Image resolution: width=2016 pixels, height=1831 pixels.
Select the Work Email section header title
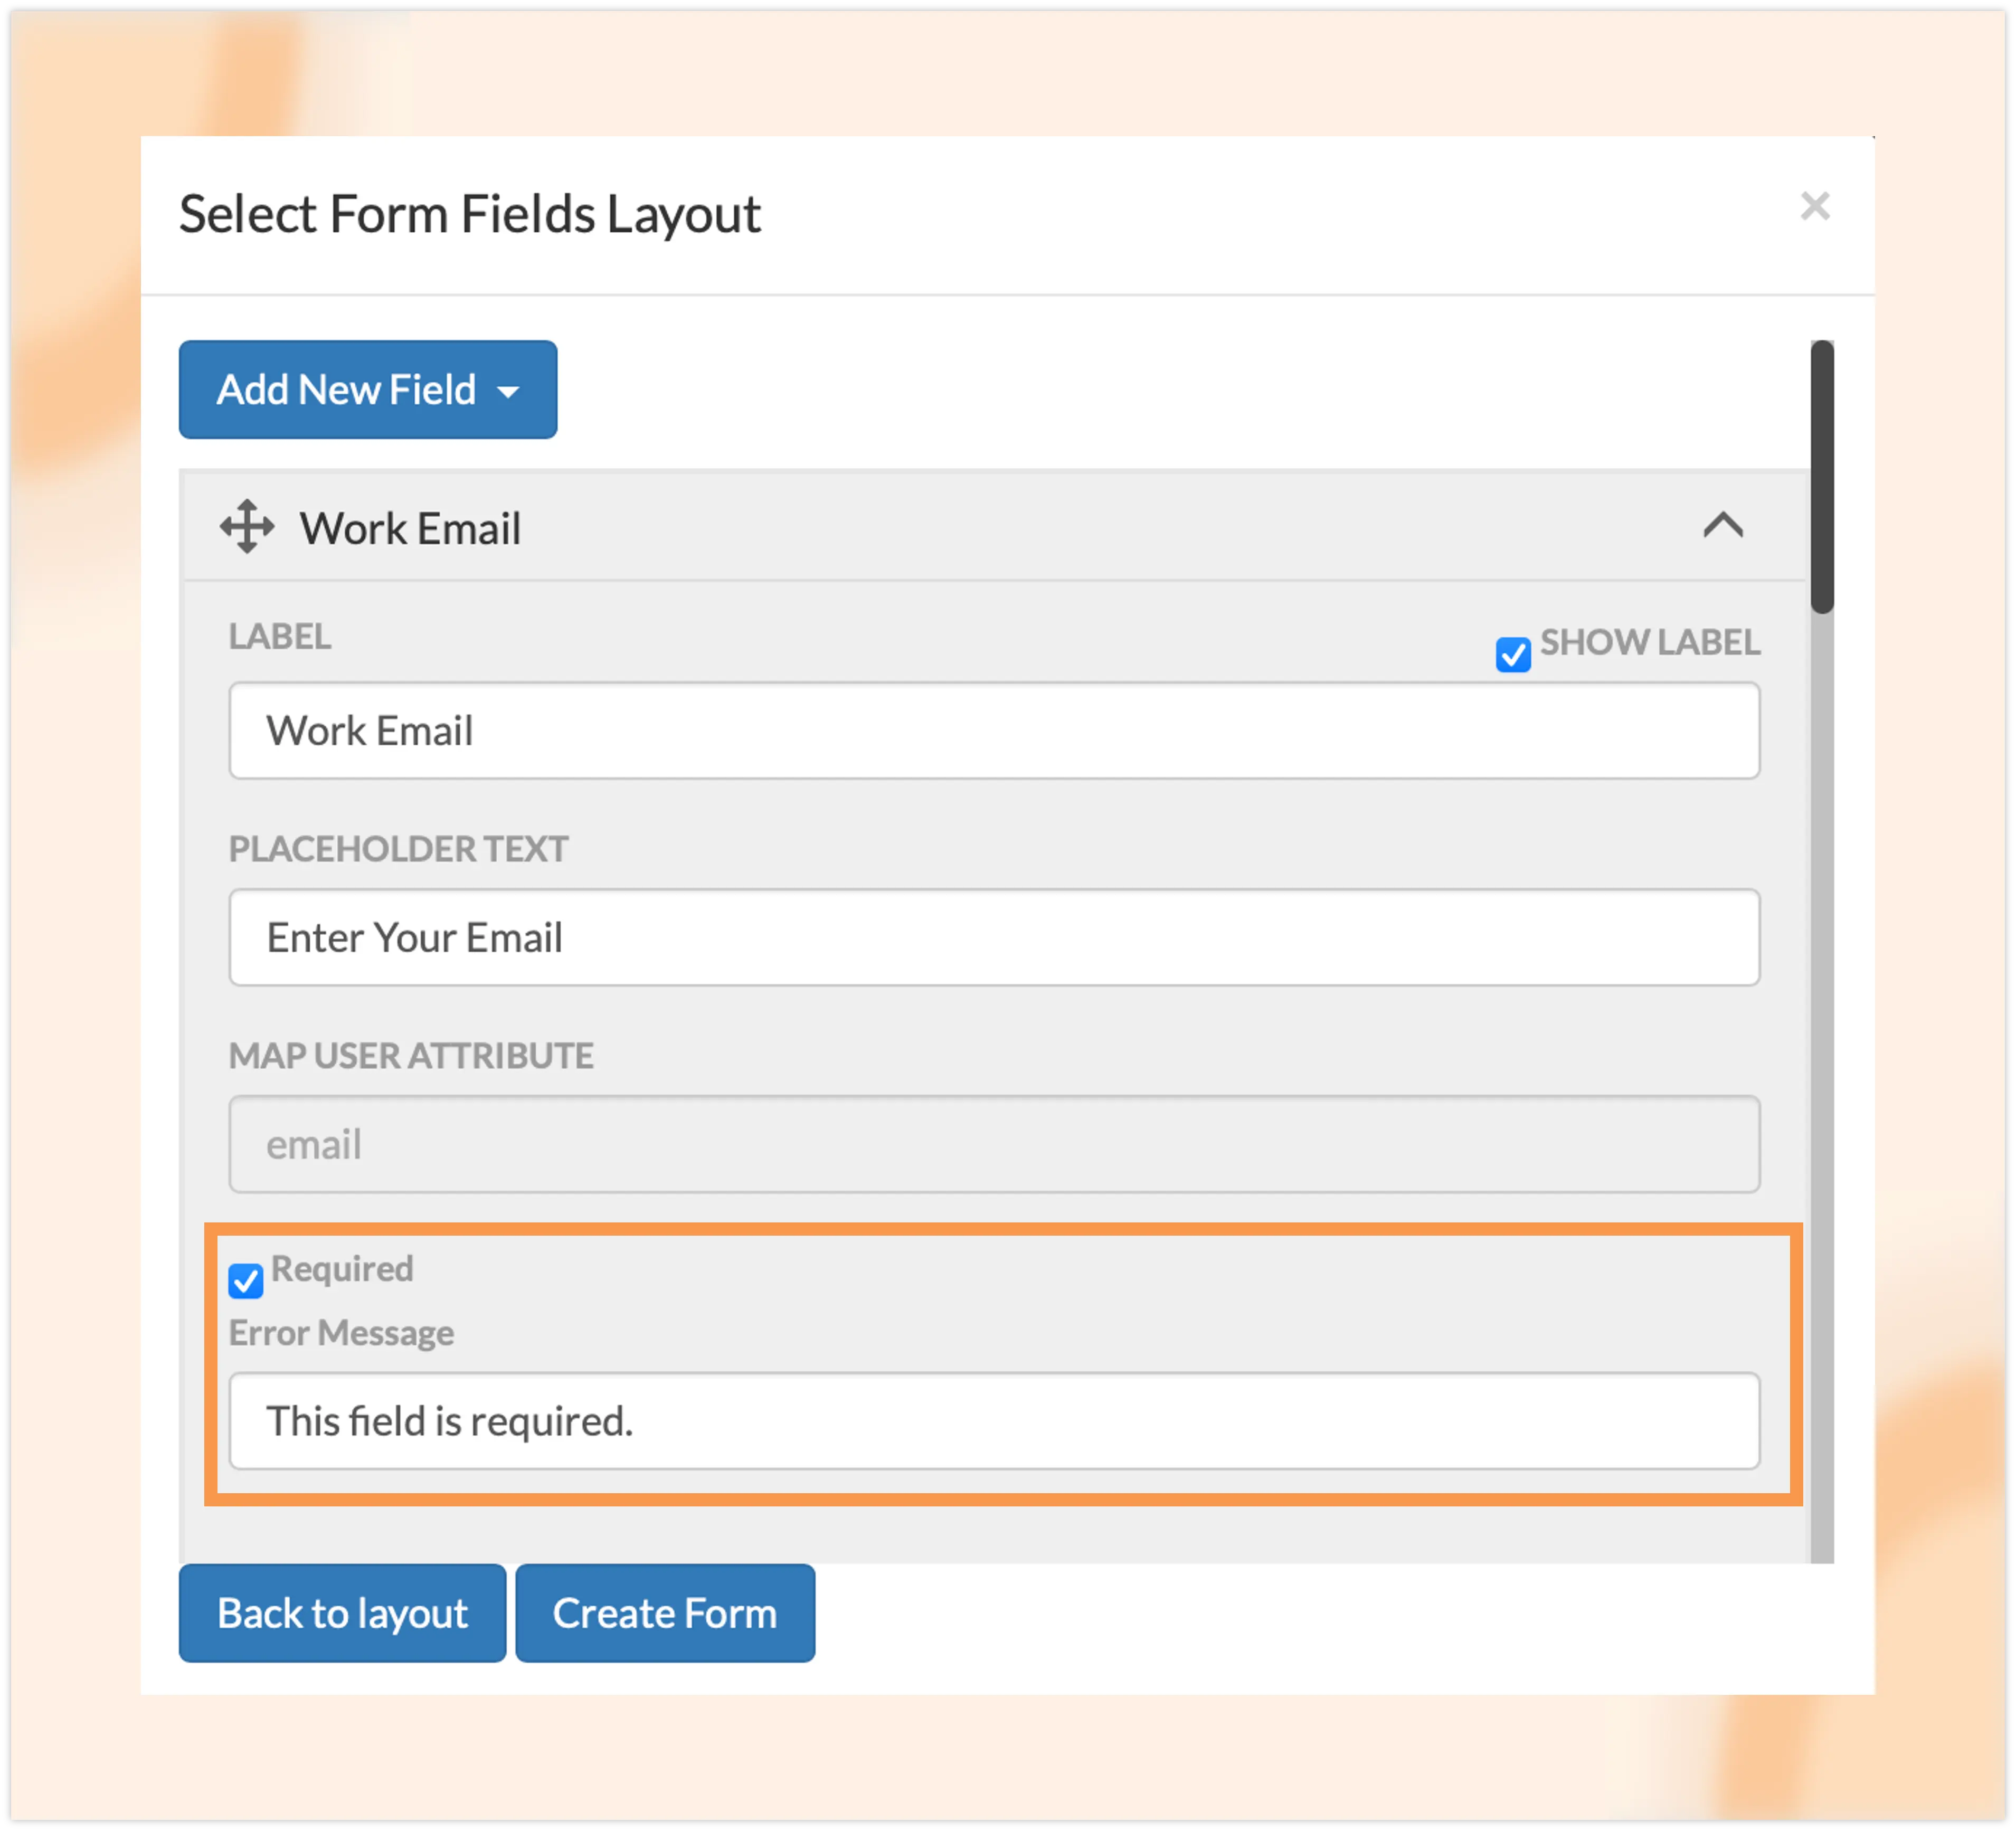coord(410,529)
